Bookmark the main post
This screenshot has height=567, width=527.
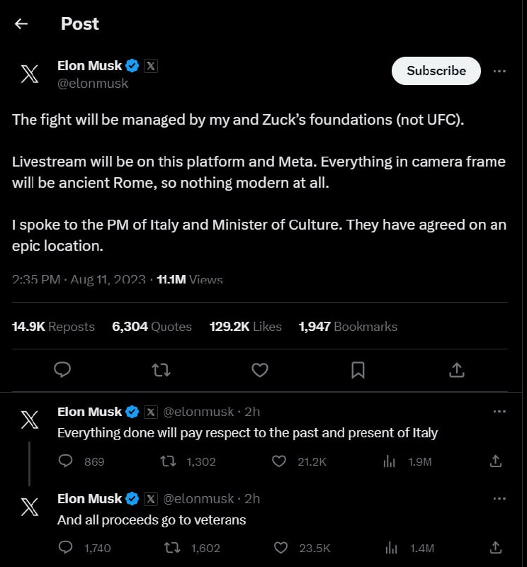click(358, 369)
